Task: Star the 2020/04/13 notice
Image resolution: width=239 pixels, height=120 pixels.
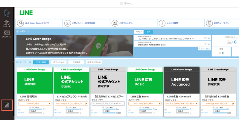Action: (x=205, y=38)
